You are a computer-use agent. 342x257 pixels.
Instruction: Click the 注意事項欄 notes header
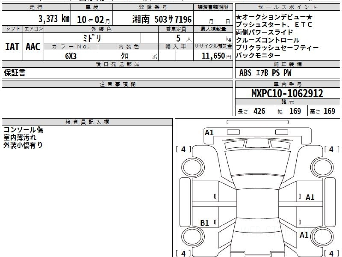[x=117, y=84]
